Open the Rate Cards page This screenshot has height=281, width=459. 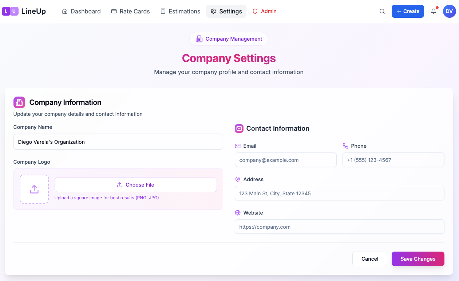pyautogui.click(x=130, y=11)
